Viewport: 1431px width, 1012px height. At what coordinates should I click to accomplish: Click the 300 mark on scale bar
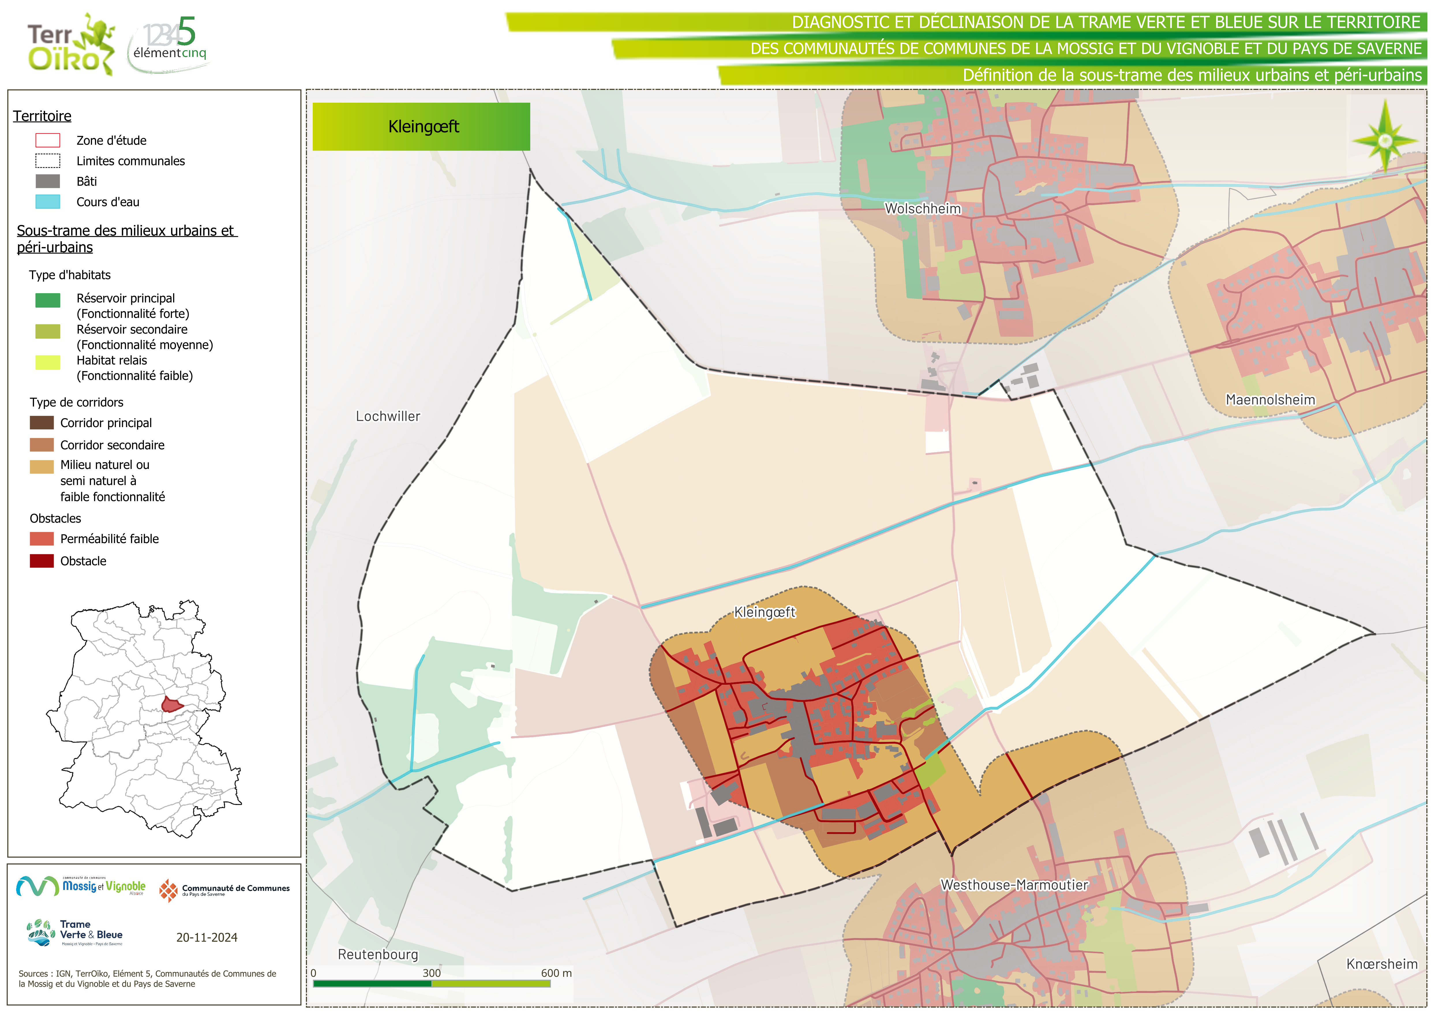point(431,973)
